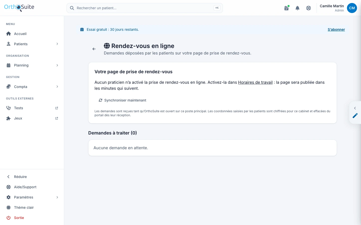Click the blue pencil edit icon

[355, 115]
